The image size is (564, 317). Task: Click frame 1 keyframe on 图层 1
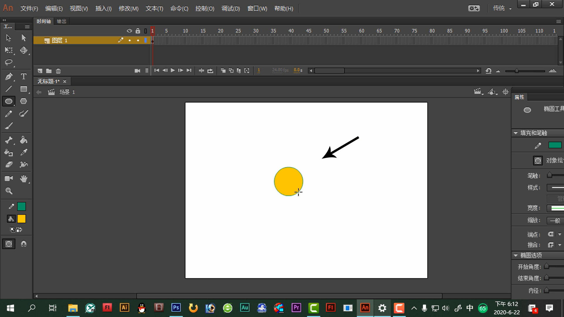[x=152, y=41]
